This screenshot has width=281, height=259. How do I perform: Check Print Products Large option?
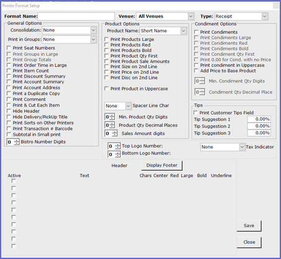click(107, 39)
